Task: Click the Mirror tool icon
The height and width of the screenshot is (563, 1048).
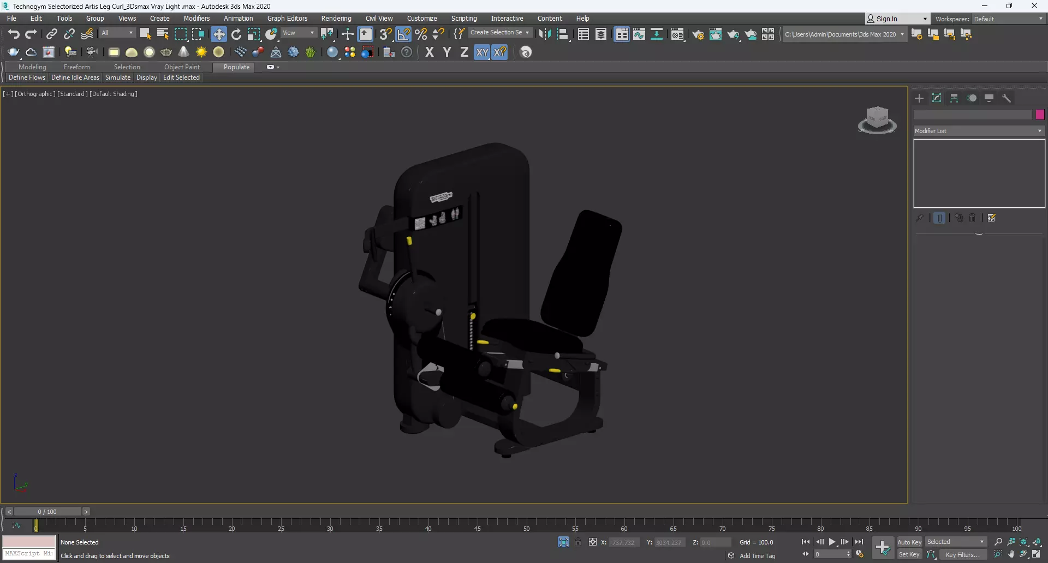Action: point(545,34)
